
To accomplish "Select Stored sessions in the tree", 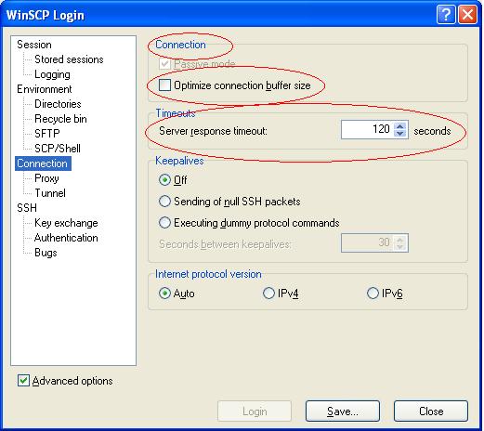I will (x=69, y=59).
